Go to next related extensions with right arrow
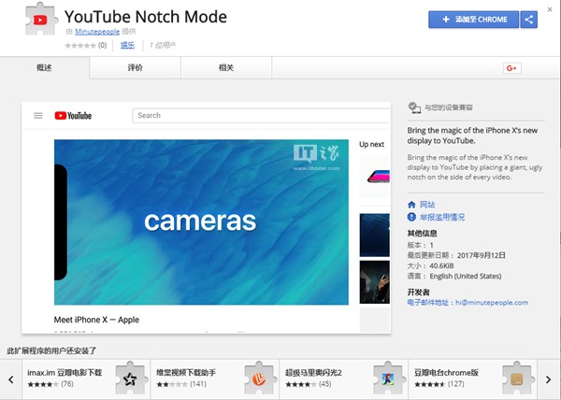The image size is (561, 400). (x=548, y=379)
